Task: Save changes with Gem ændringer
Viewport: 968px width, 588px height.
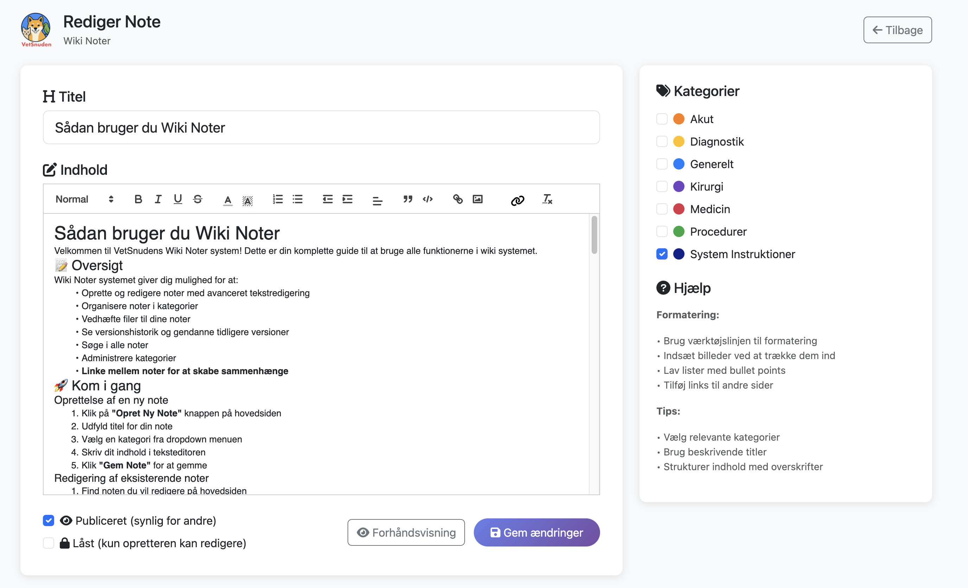Action: click(x=536, y=532)
